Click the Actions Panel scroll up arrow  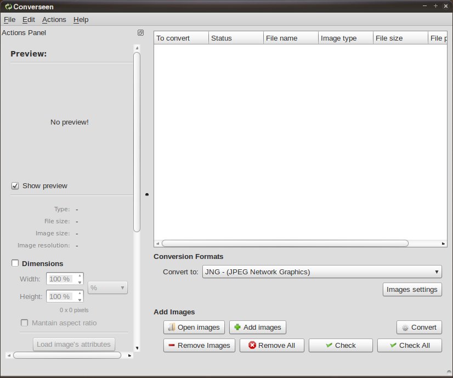tap(137, 48)
